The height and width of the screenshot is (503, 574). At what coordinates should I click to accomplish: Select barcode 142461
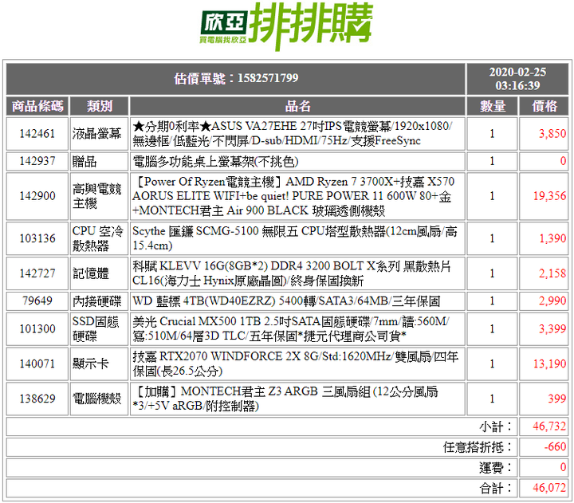[x=37, y=134]
